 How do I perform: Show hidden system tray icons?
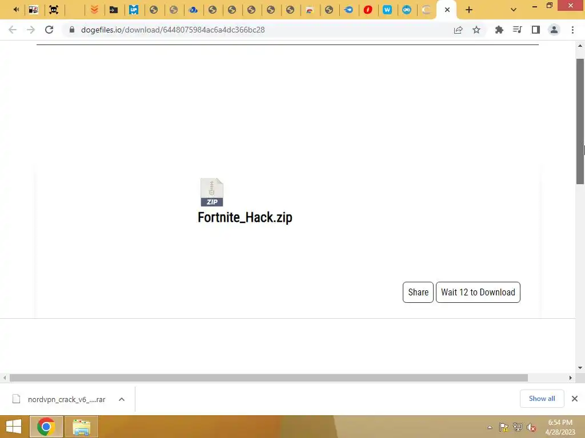(490, 428)
